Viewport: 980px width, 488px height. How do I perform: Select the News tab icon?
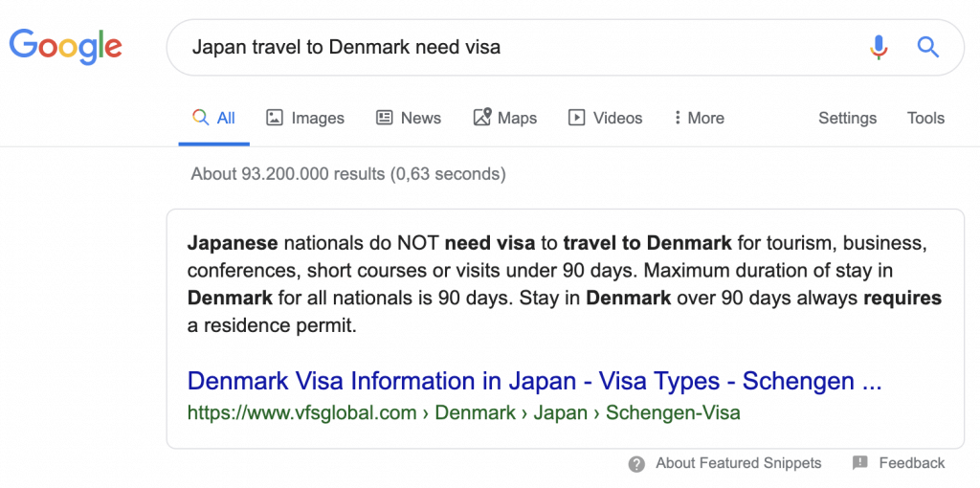pyautogui.click(x=384, y=118)
